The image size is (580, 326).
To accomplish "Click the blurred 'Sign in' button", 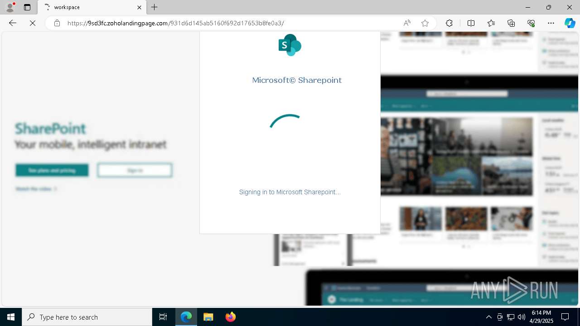I will click(135, 170).
